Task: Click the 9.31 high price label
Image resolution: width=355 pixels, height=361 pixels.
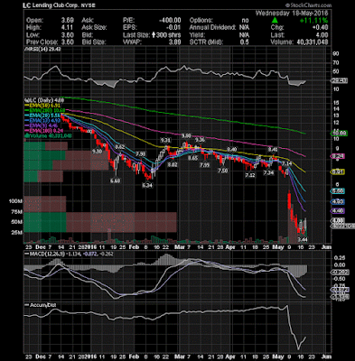Action: click(x=165, y=140)
